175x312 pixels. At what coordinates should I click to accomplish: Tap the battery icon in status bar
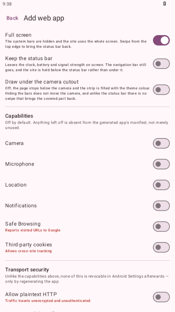tap(164, 4)
